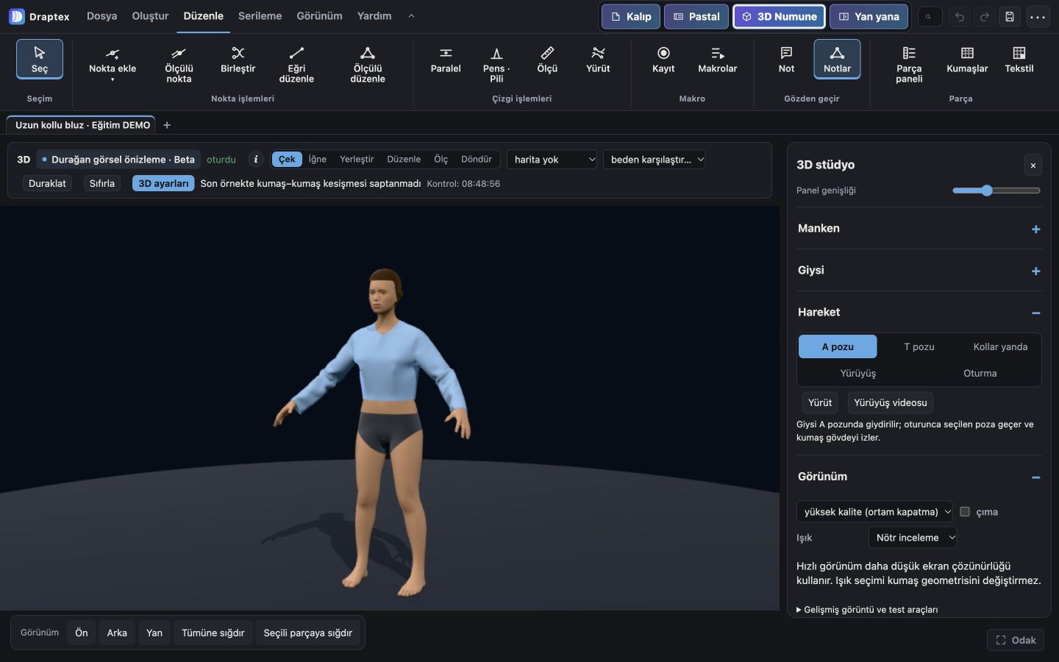The image size is (1059, 662).
Task: Open the Serileme menu
Action: (260, 16)
